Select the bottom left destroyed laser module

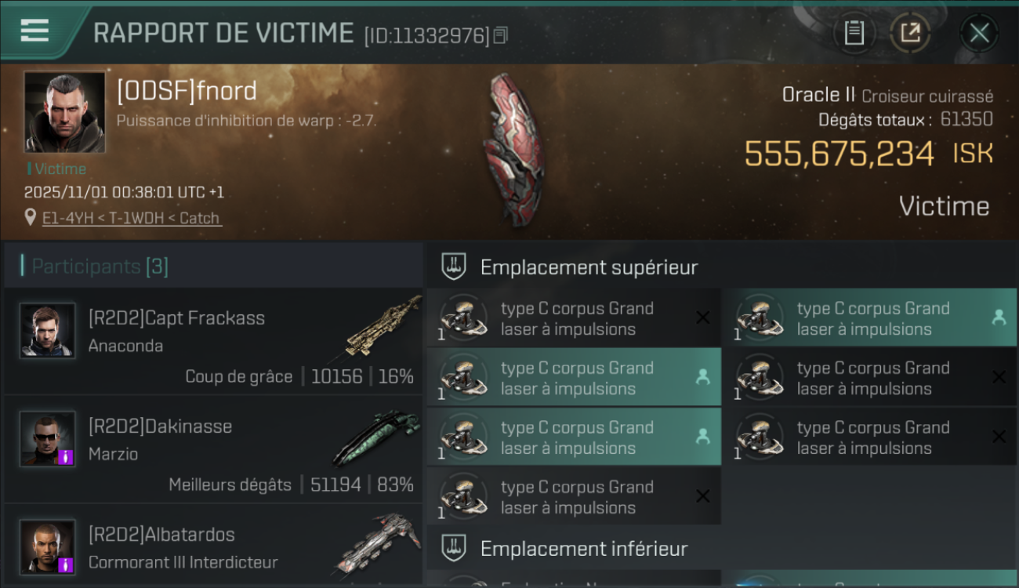[x=574, y=497]
